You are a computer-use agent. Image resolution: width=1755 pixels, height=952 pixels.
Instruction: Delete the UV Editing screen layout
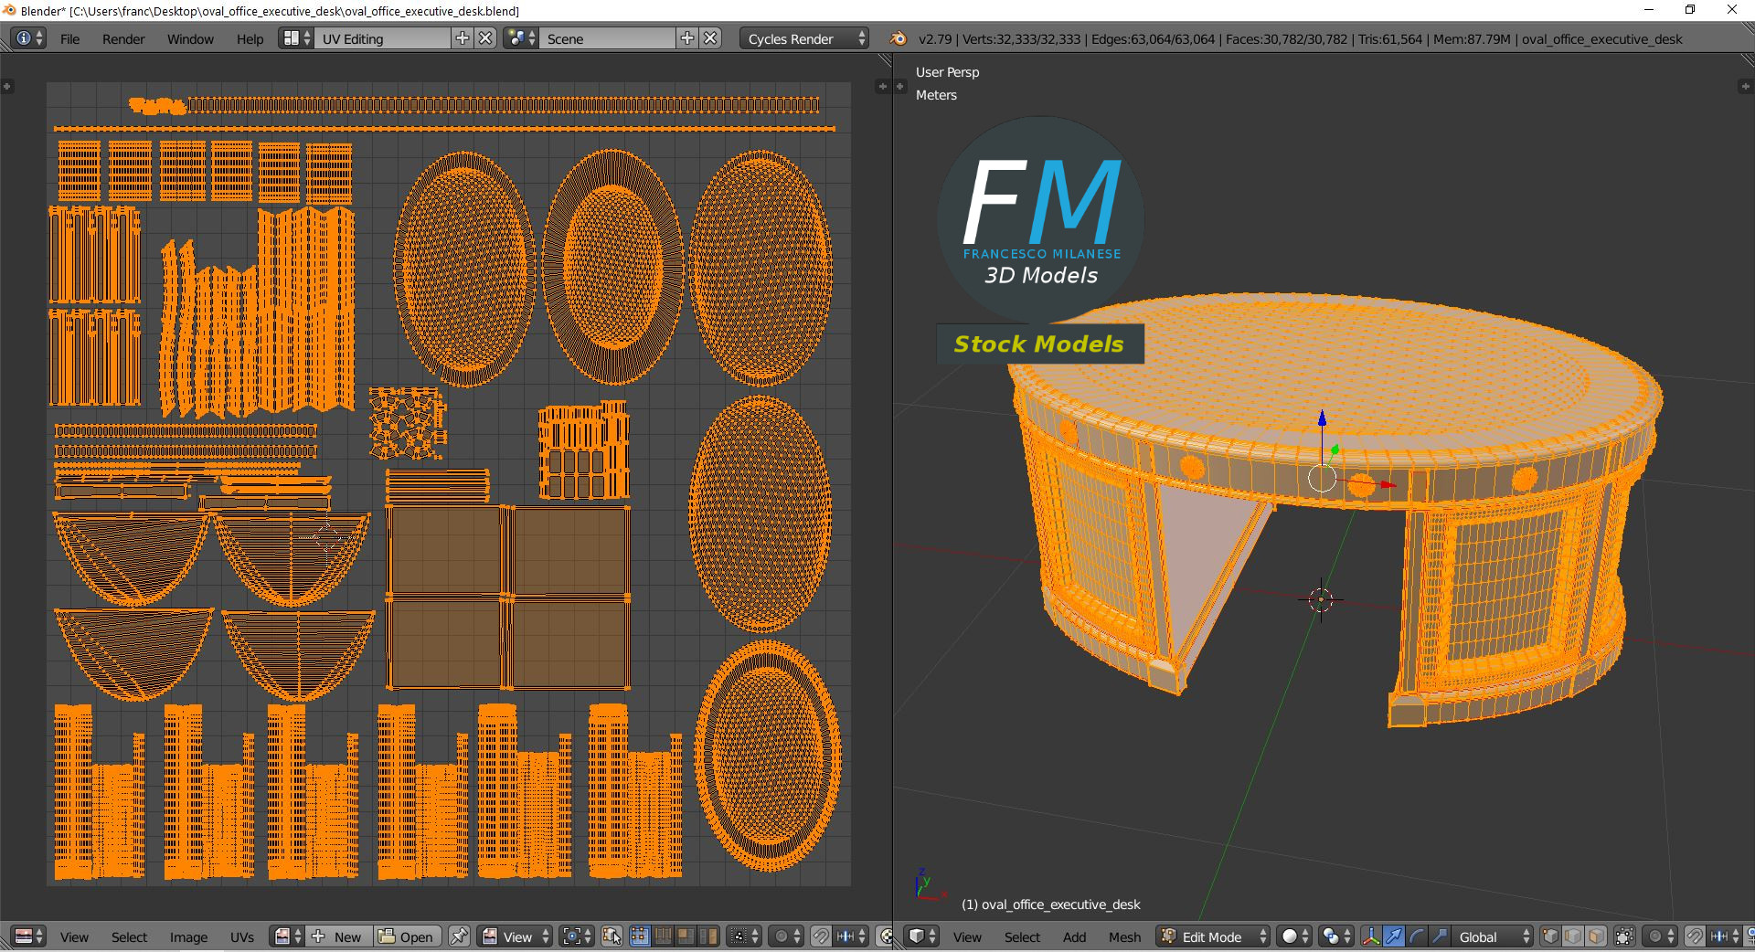(x=486, y=38)
